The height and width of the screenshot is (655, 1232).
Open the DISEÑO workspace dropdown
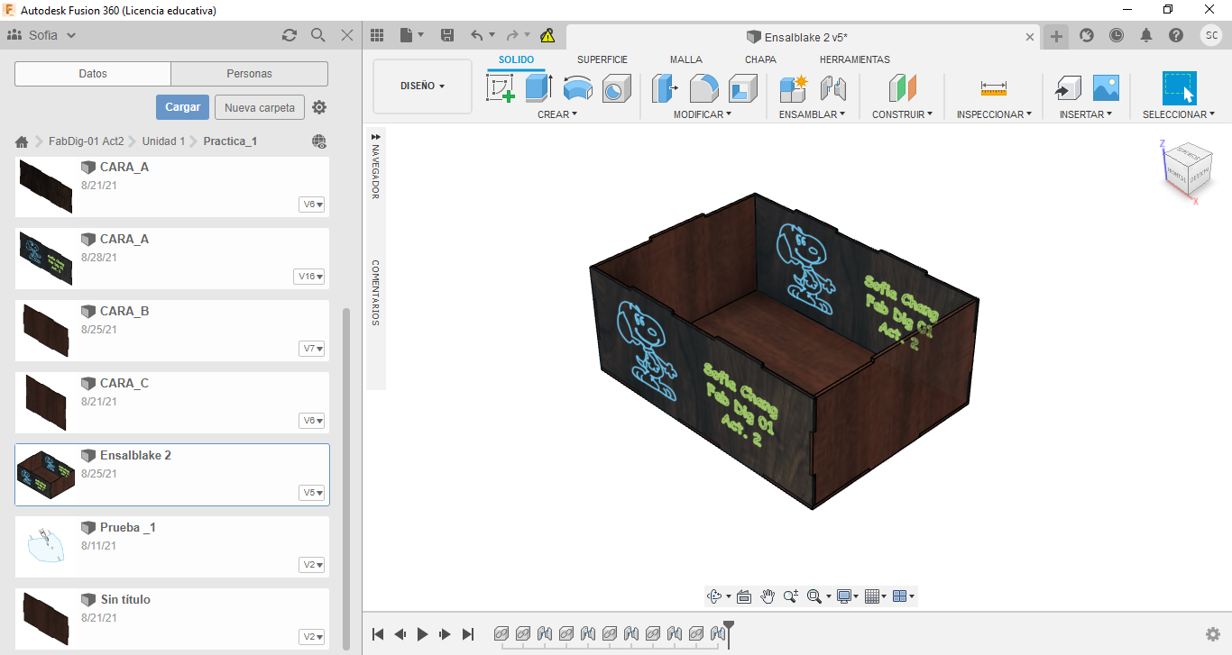coord(422,86)
